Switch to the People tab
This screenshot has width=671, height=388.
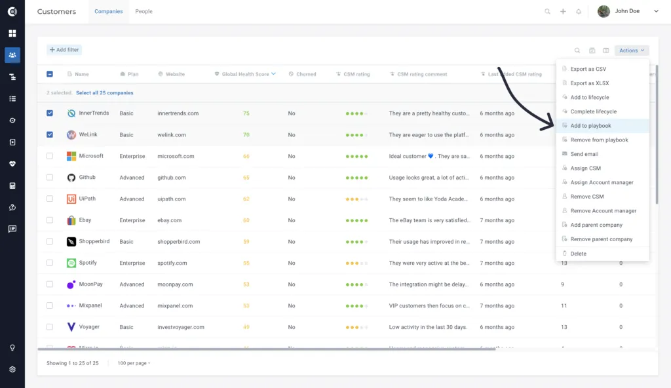pos(144,12)
